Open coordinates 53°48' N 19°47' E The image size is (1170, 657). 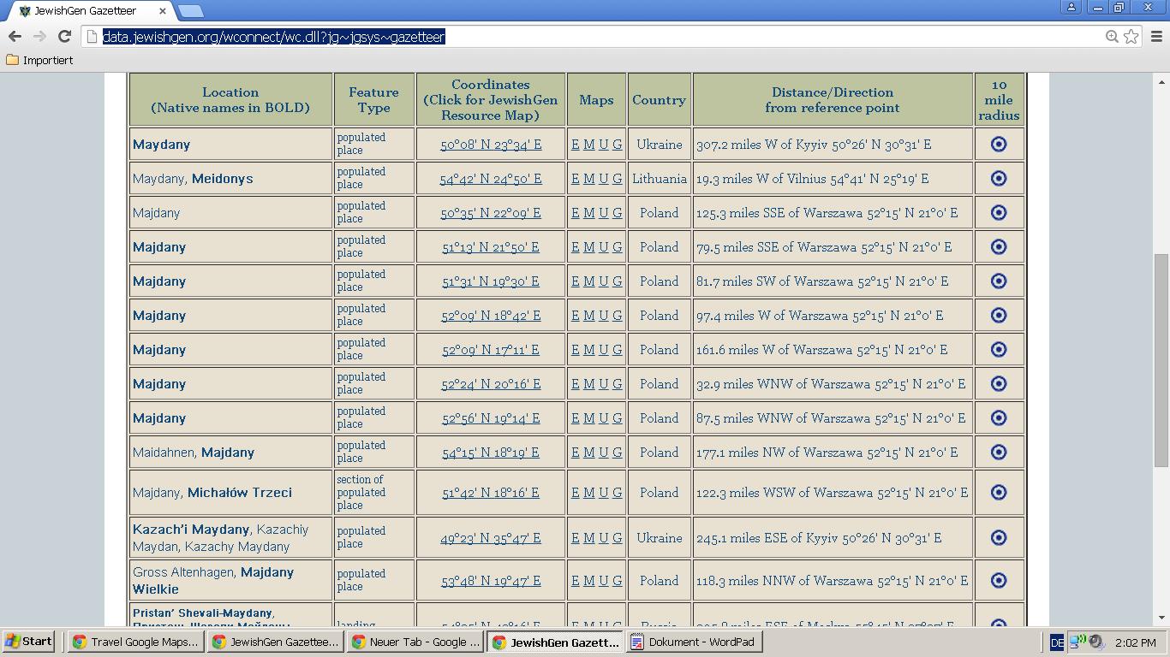[x=491, y=581]
